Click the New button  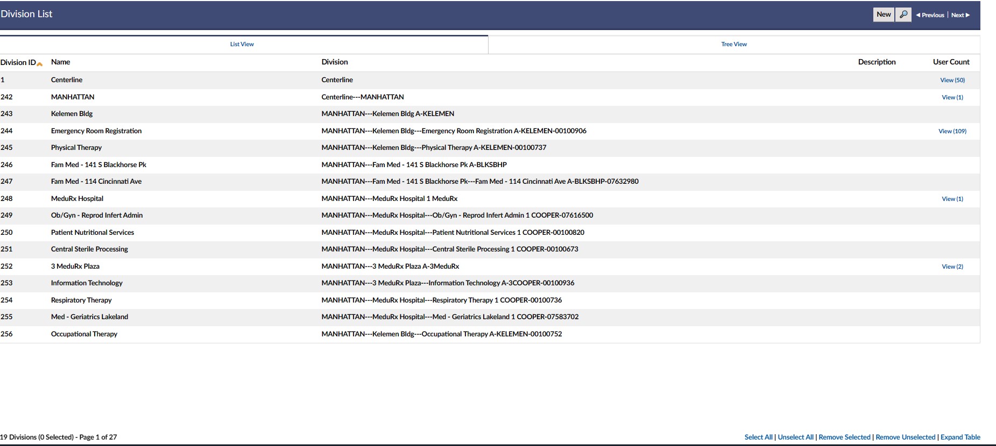[884, 15]
